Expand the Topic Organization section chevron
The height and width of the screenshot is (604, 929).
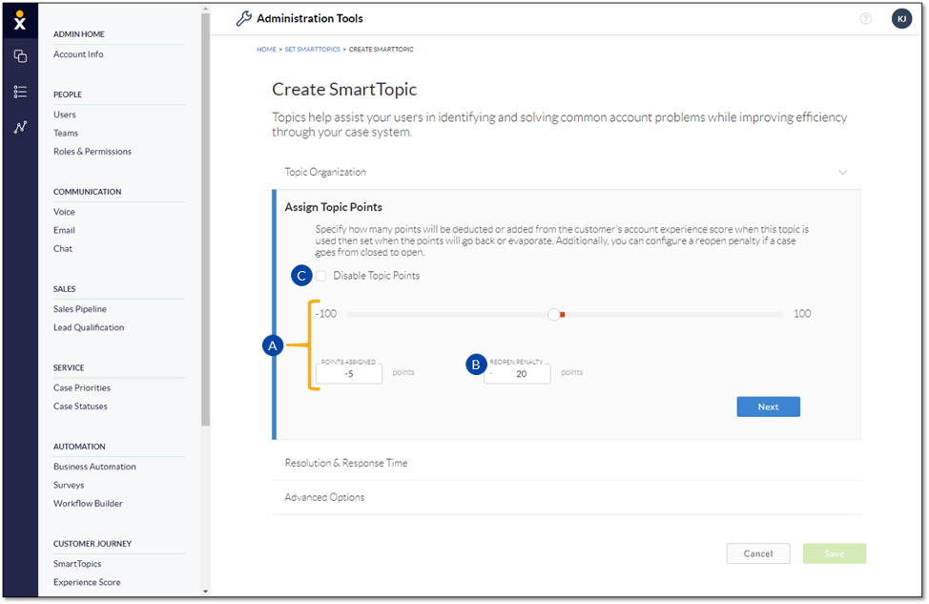[842, 173]
